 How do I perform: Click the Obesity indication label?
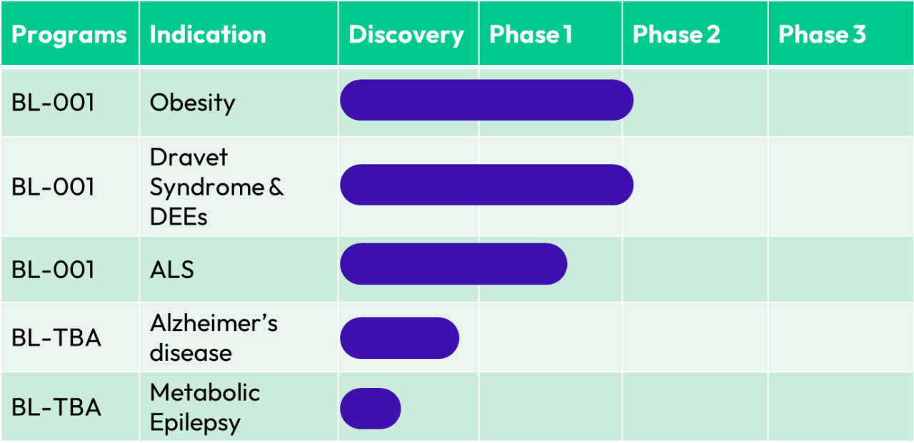(192, 103)
